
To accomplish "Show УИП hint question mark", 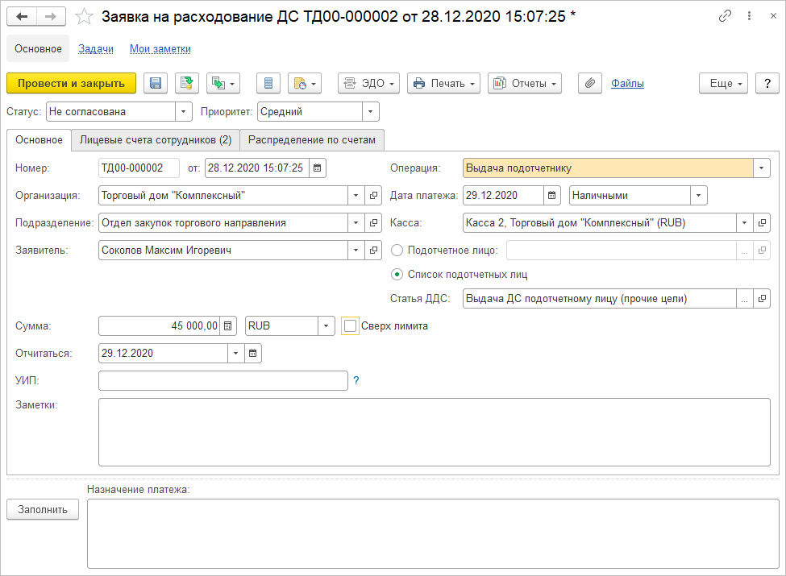I will click(x=356, y=381).
